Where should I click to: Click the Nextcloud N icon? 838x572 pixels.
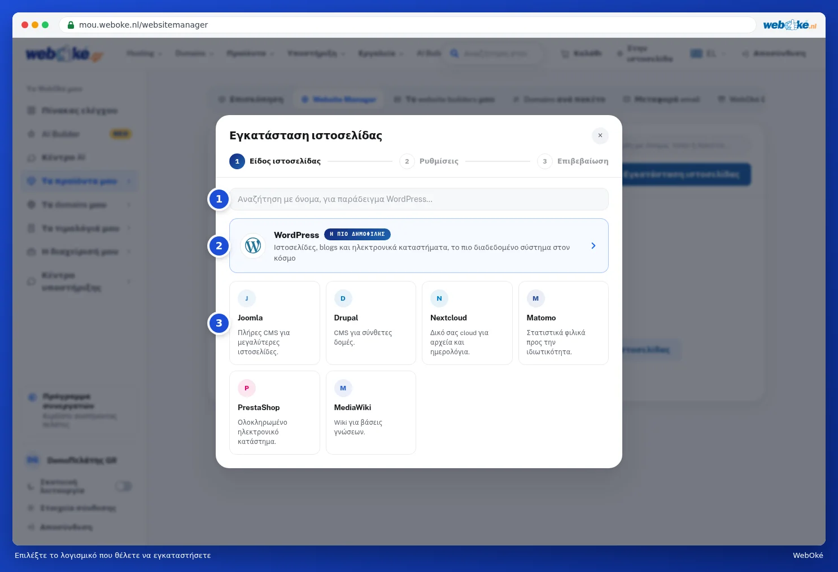point(439,298)
